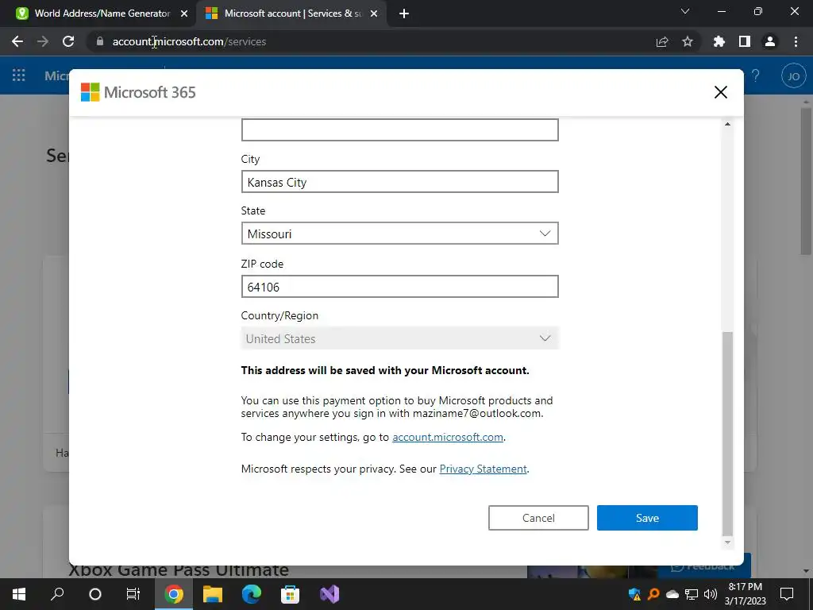Screen dimensions: 813x610
Task: Click orange search tray icon
Action: click(x=653, y=594)
